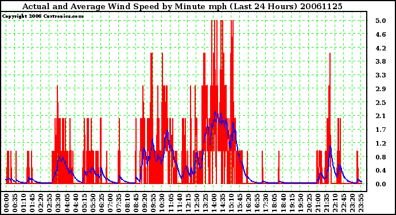Click the 19:15 time label
Screen dimensions: 396x215
pyautogui.click(x=292, y=203)
